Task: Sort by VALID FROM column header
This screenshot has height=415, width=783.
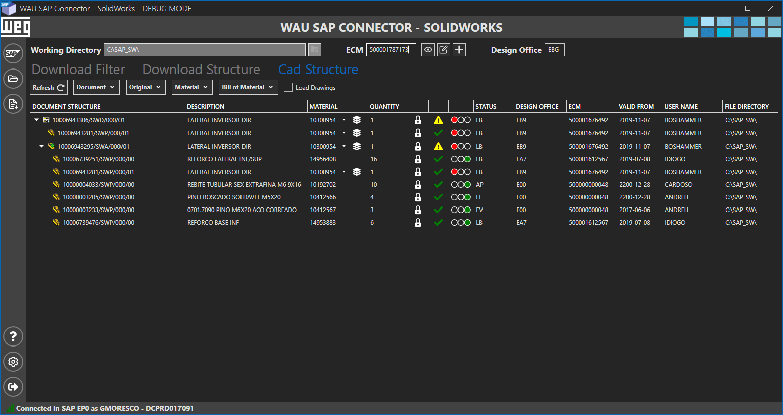Action: tap(639, 106)
